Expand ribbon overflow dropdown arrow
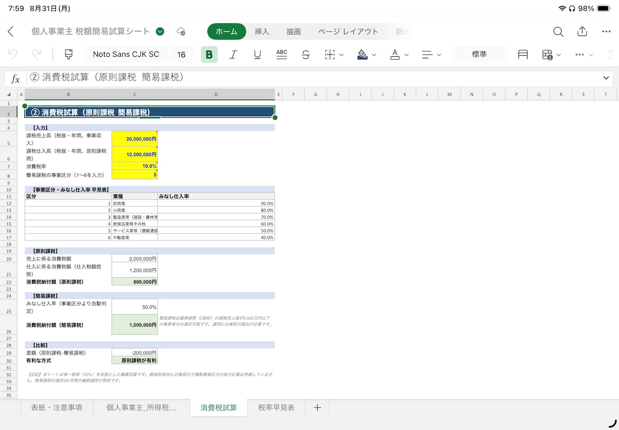The width and height of the screenshot is (619, 430). pyautogui.click(x=591, y=55)
